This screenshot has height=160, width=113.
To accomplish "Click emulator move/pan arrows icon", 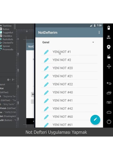I will click(109, 66).
